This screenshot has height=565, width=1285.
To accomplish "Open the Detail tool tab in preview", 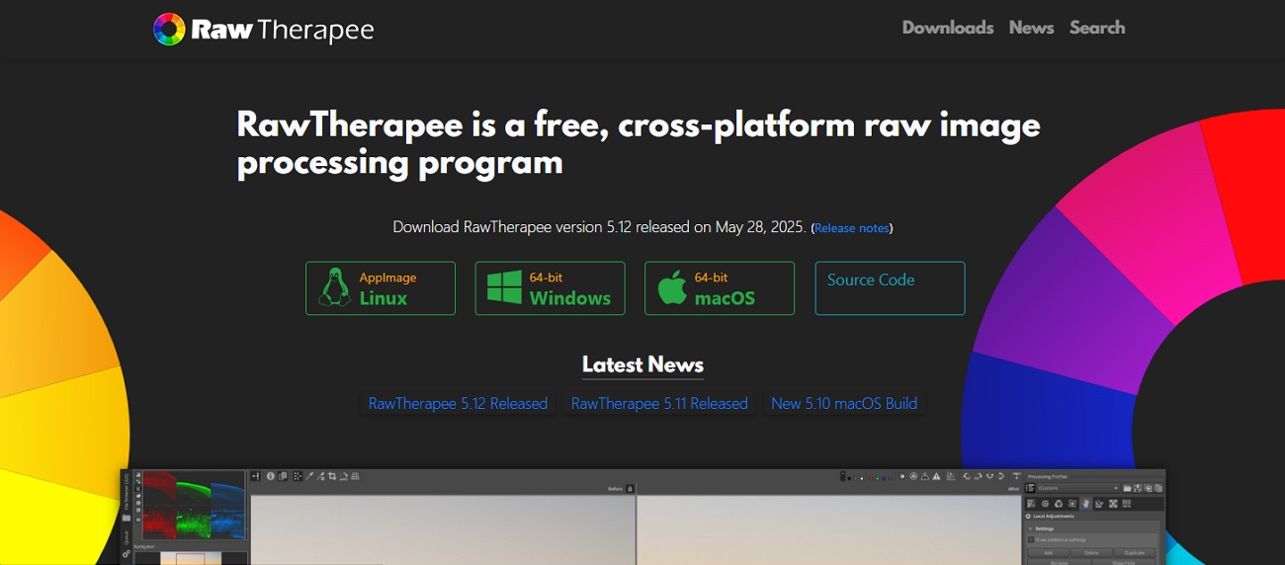I will (1045, 504).
